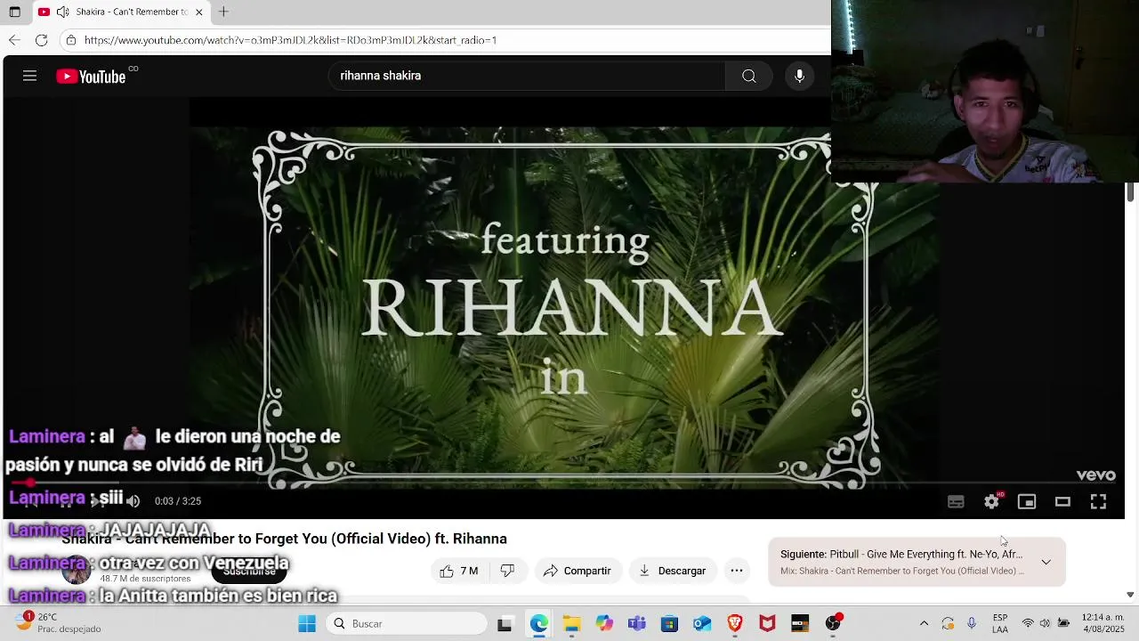1139x641 pixels.
Task: Open Microsoft Edge from taskbar
Action: (x=538, y=624)
